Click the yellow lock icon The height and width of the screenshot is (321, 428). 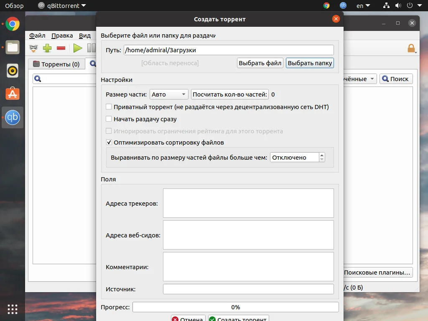pyautogui.click(x=411, y=48)
